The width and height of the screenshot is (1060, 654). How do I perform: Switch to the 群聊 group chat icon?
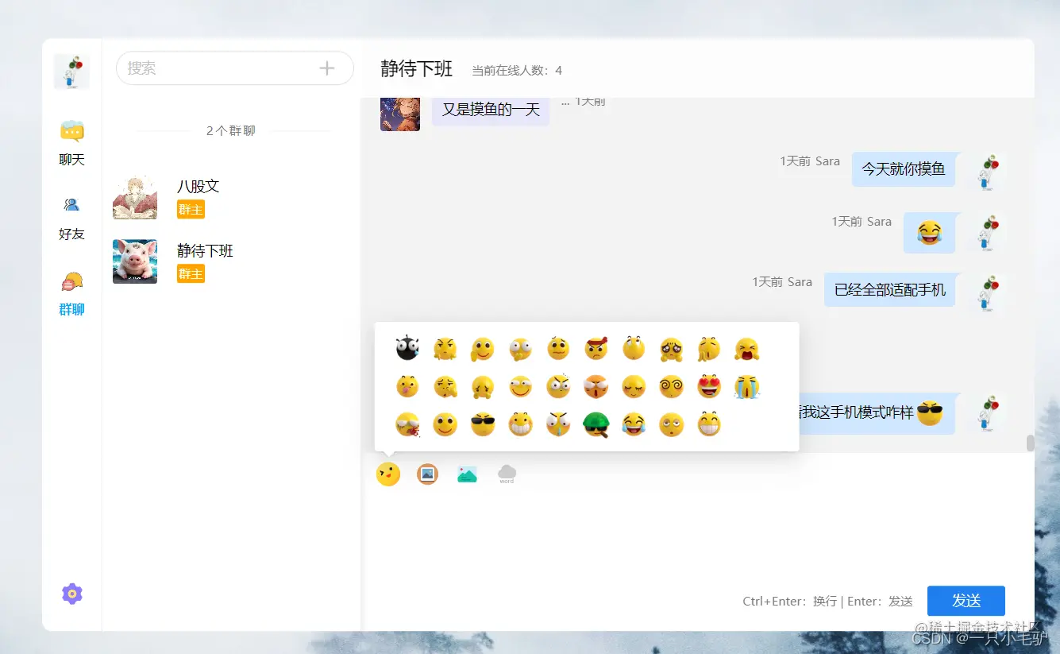71,292
